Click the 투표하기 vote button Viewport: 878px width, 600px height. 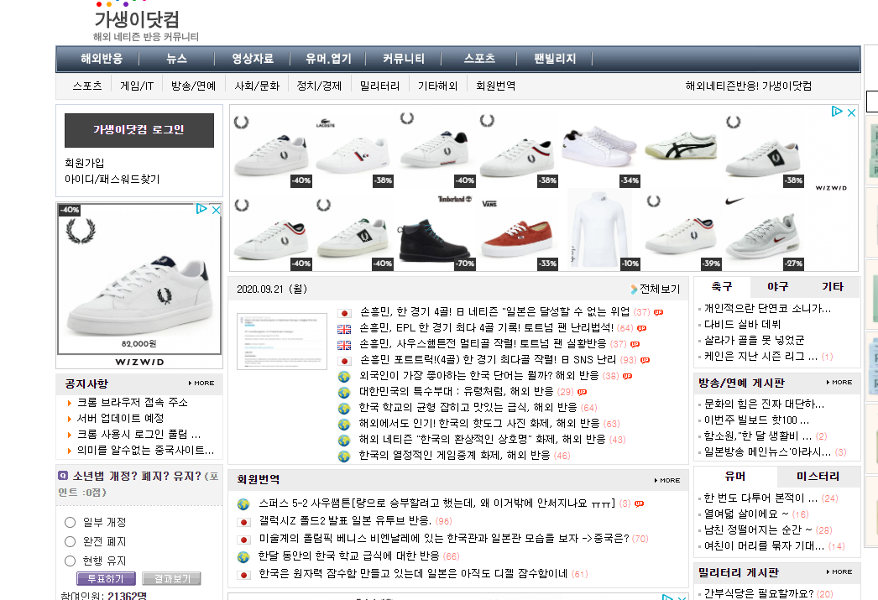(x=106, y=578)
